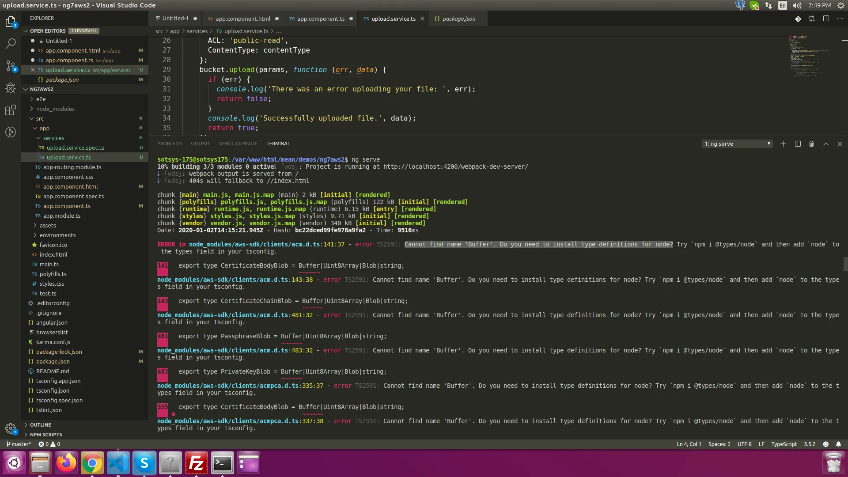The image size is (848, 477).
Task: Collapse the services folder
Action: [x=53, y=138]
